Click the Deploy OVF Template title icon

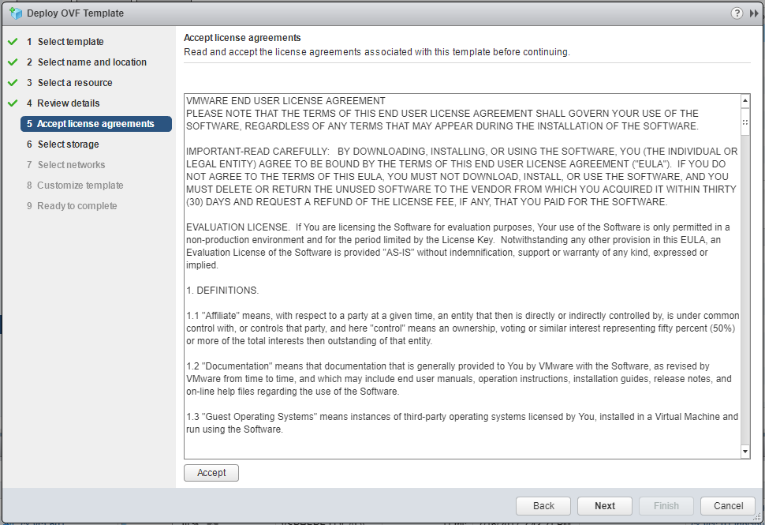(15, 13)
